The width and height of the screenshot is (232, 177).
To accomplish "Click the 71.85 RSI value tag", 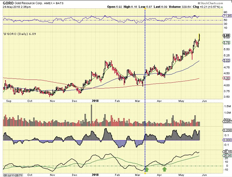I will pyautogui.click(x=227, y=16).
